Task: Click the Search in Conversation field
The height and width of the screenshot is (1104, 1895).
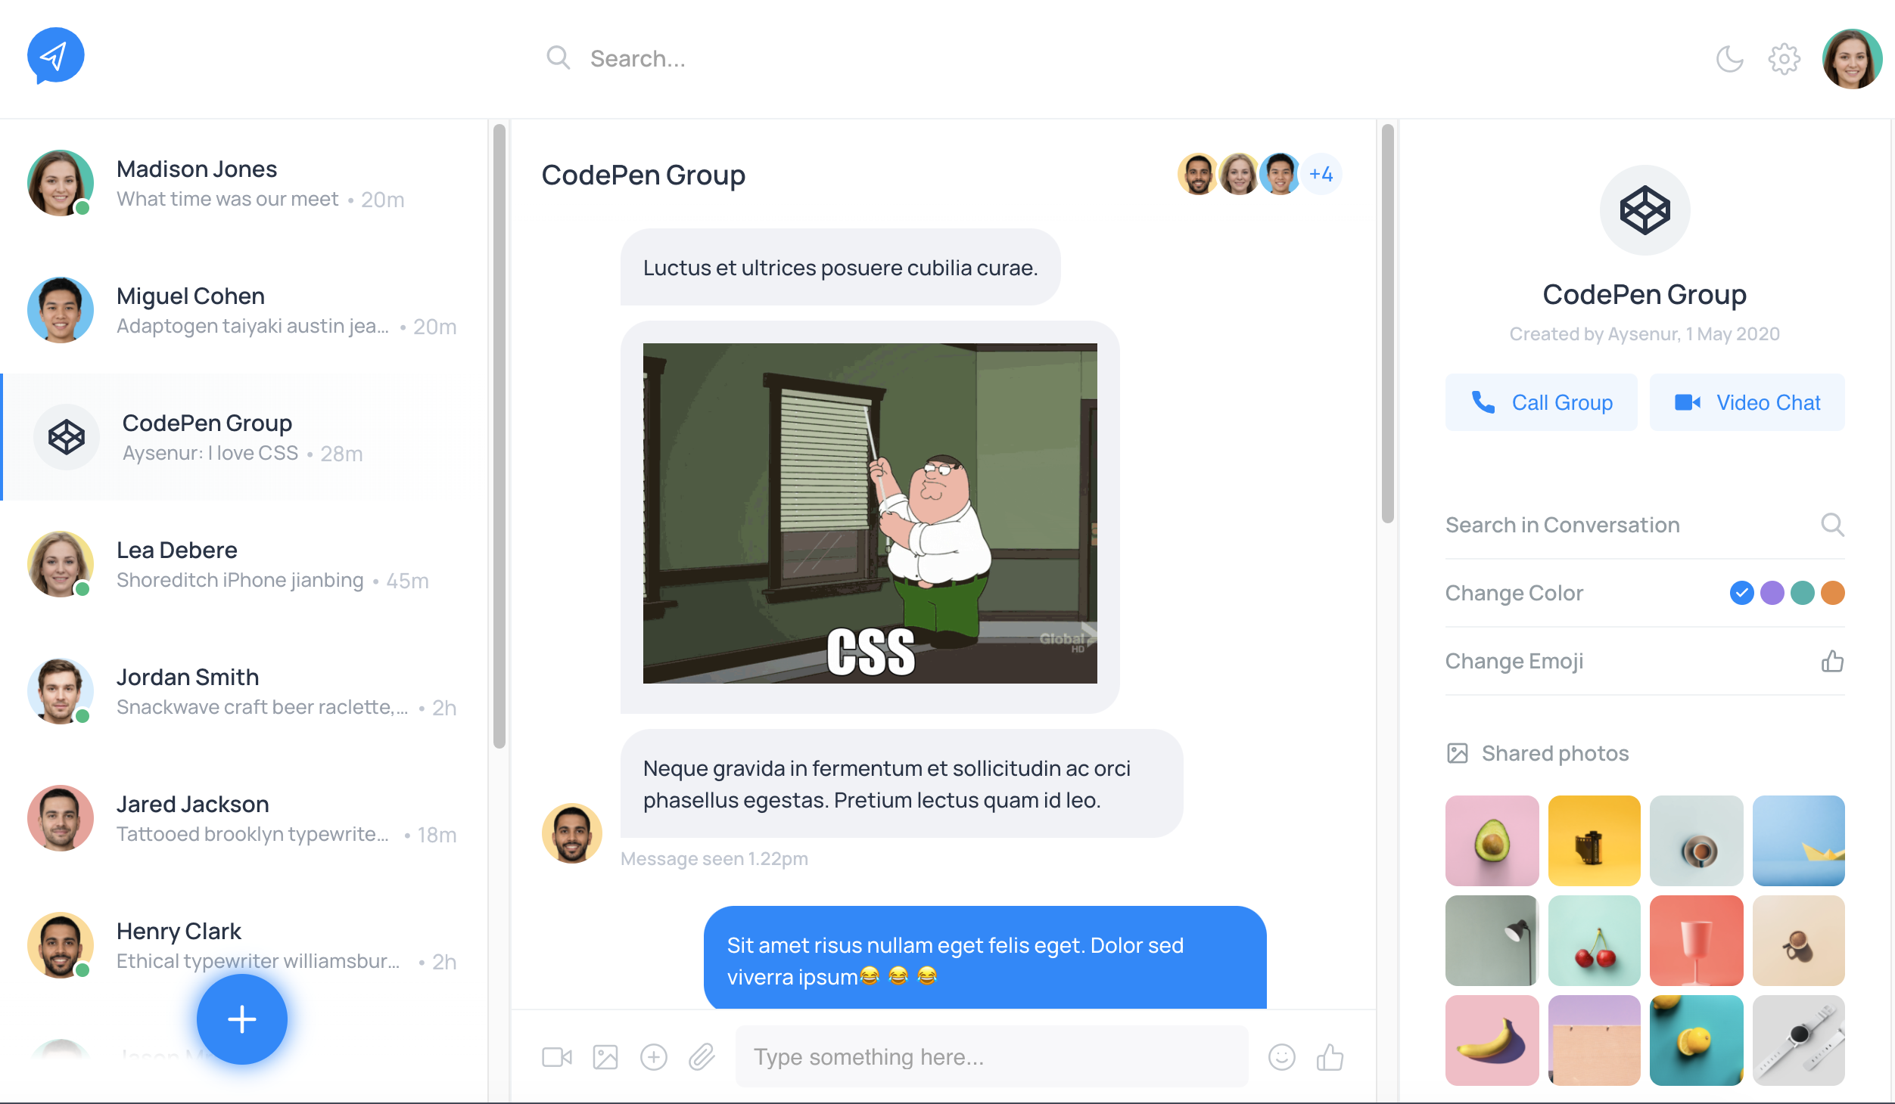Action: coord(1645,525)
